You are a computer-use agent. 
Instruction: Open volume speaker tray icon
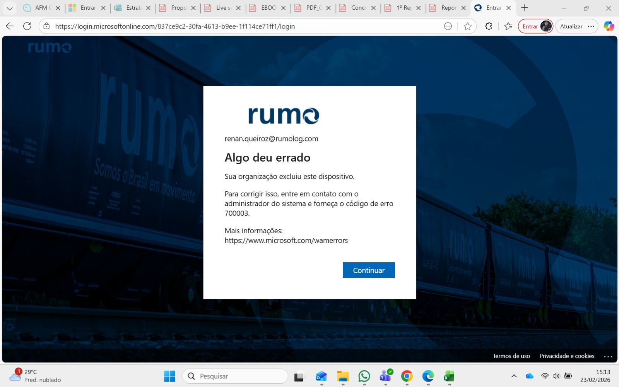[x=556, y=376]
